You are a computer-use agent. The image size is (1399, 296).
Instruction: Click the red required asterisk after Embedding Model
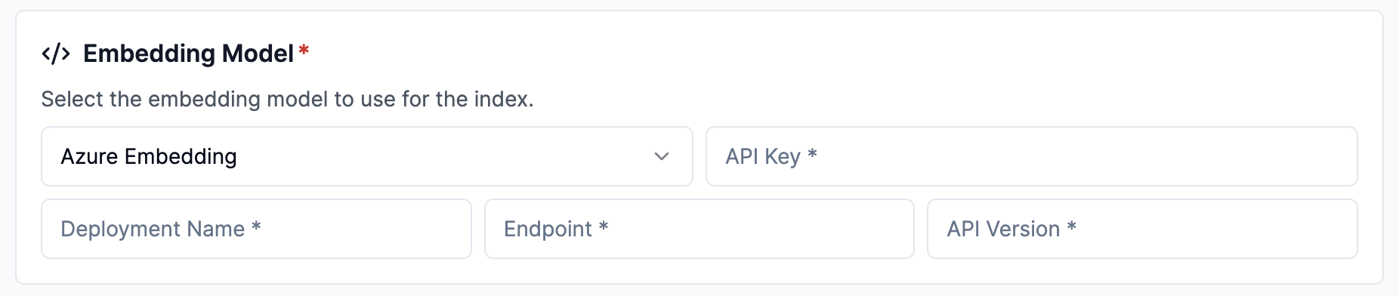(x=304, y=51)
